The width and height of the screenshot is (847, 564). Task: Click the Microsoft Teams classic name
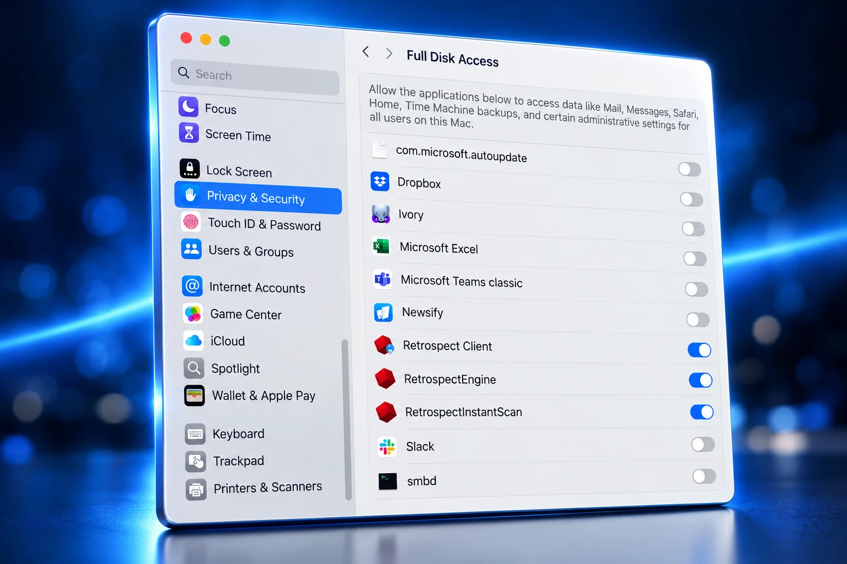pos(462,281)
